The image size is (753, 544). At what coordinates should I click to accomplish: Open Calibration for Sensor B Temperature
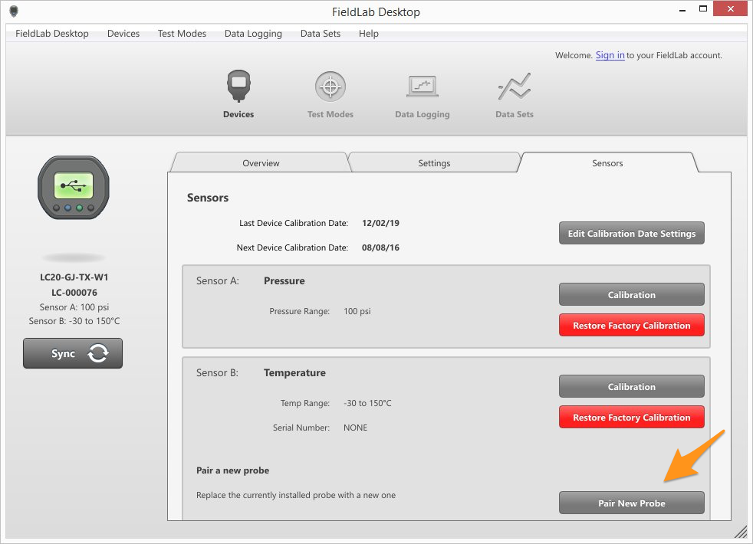(632, 387)
